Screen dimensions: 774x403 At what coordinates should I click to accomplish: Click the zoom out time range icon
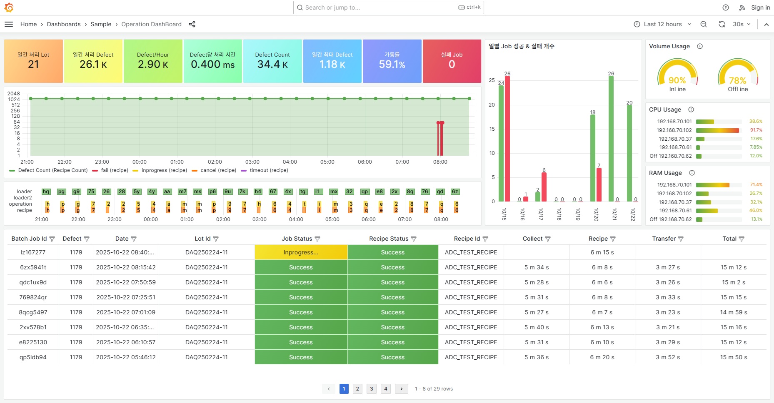(704, 24)
